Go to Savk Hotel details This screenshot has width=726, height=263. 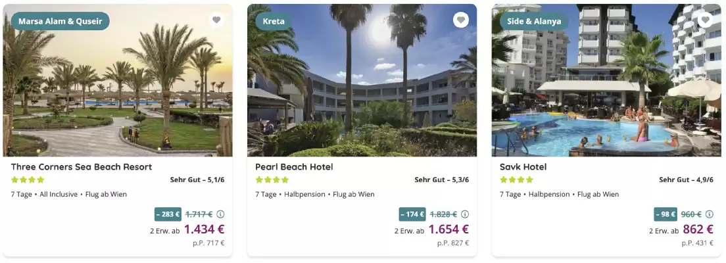tap(523, 167)
